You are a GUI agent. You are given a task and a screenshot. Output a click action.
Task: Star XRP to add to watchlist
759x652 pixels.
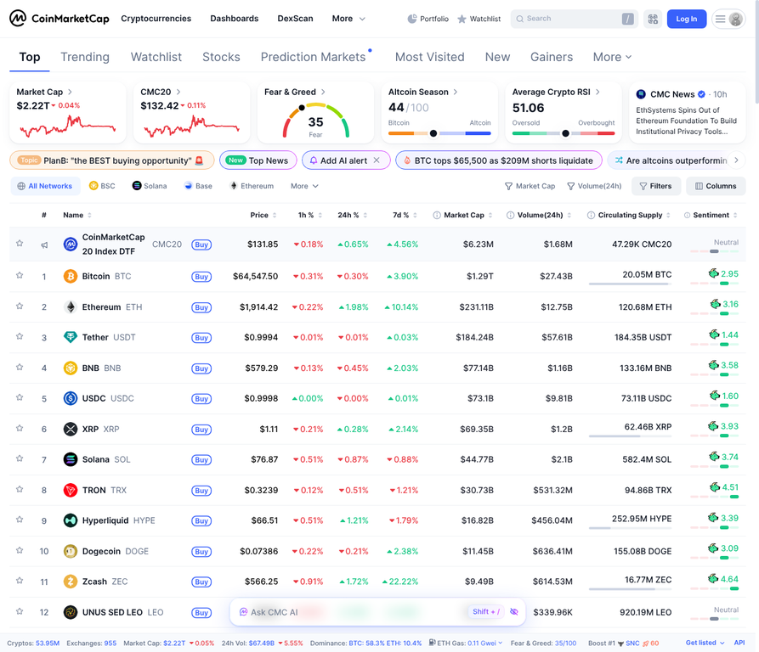click(20, 428)
